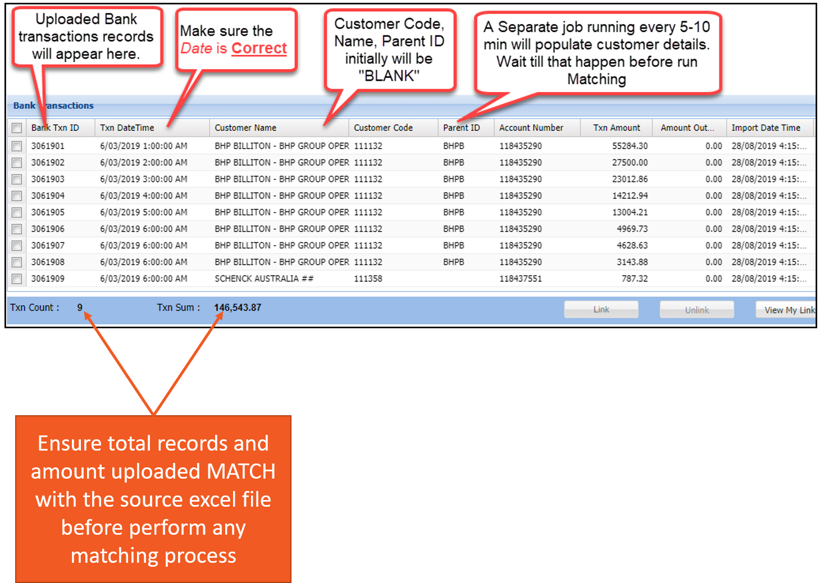Click the Bank Transactions panel title
This screenshot has width=820, height=583.
click(53, 105)
